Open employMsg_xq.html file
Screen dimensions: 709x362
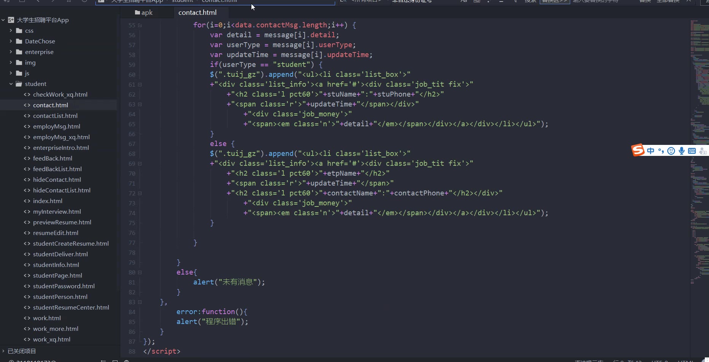click(x=61, y=137)
